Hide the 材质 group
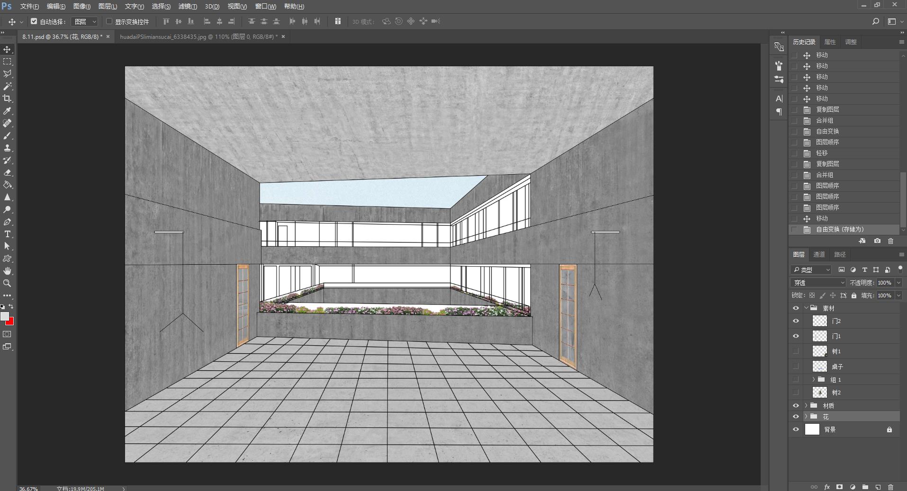907x491 pixels. (796, 406)
